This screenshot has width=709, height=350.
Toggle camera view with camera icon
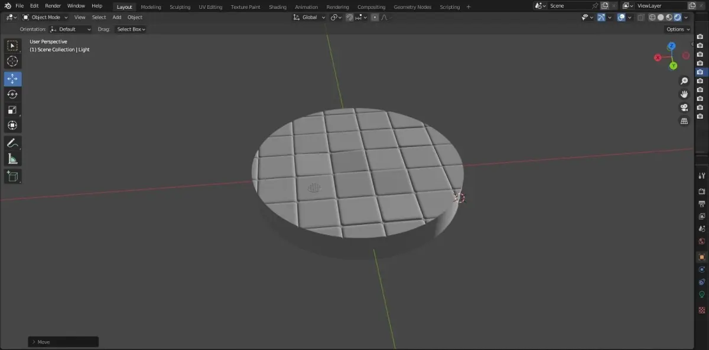point(684,107)
